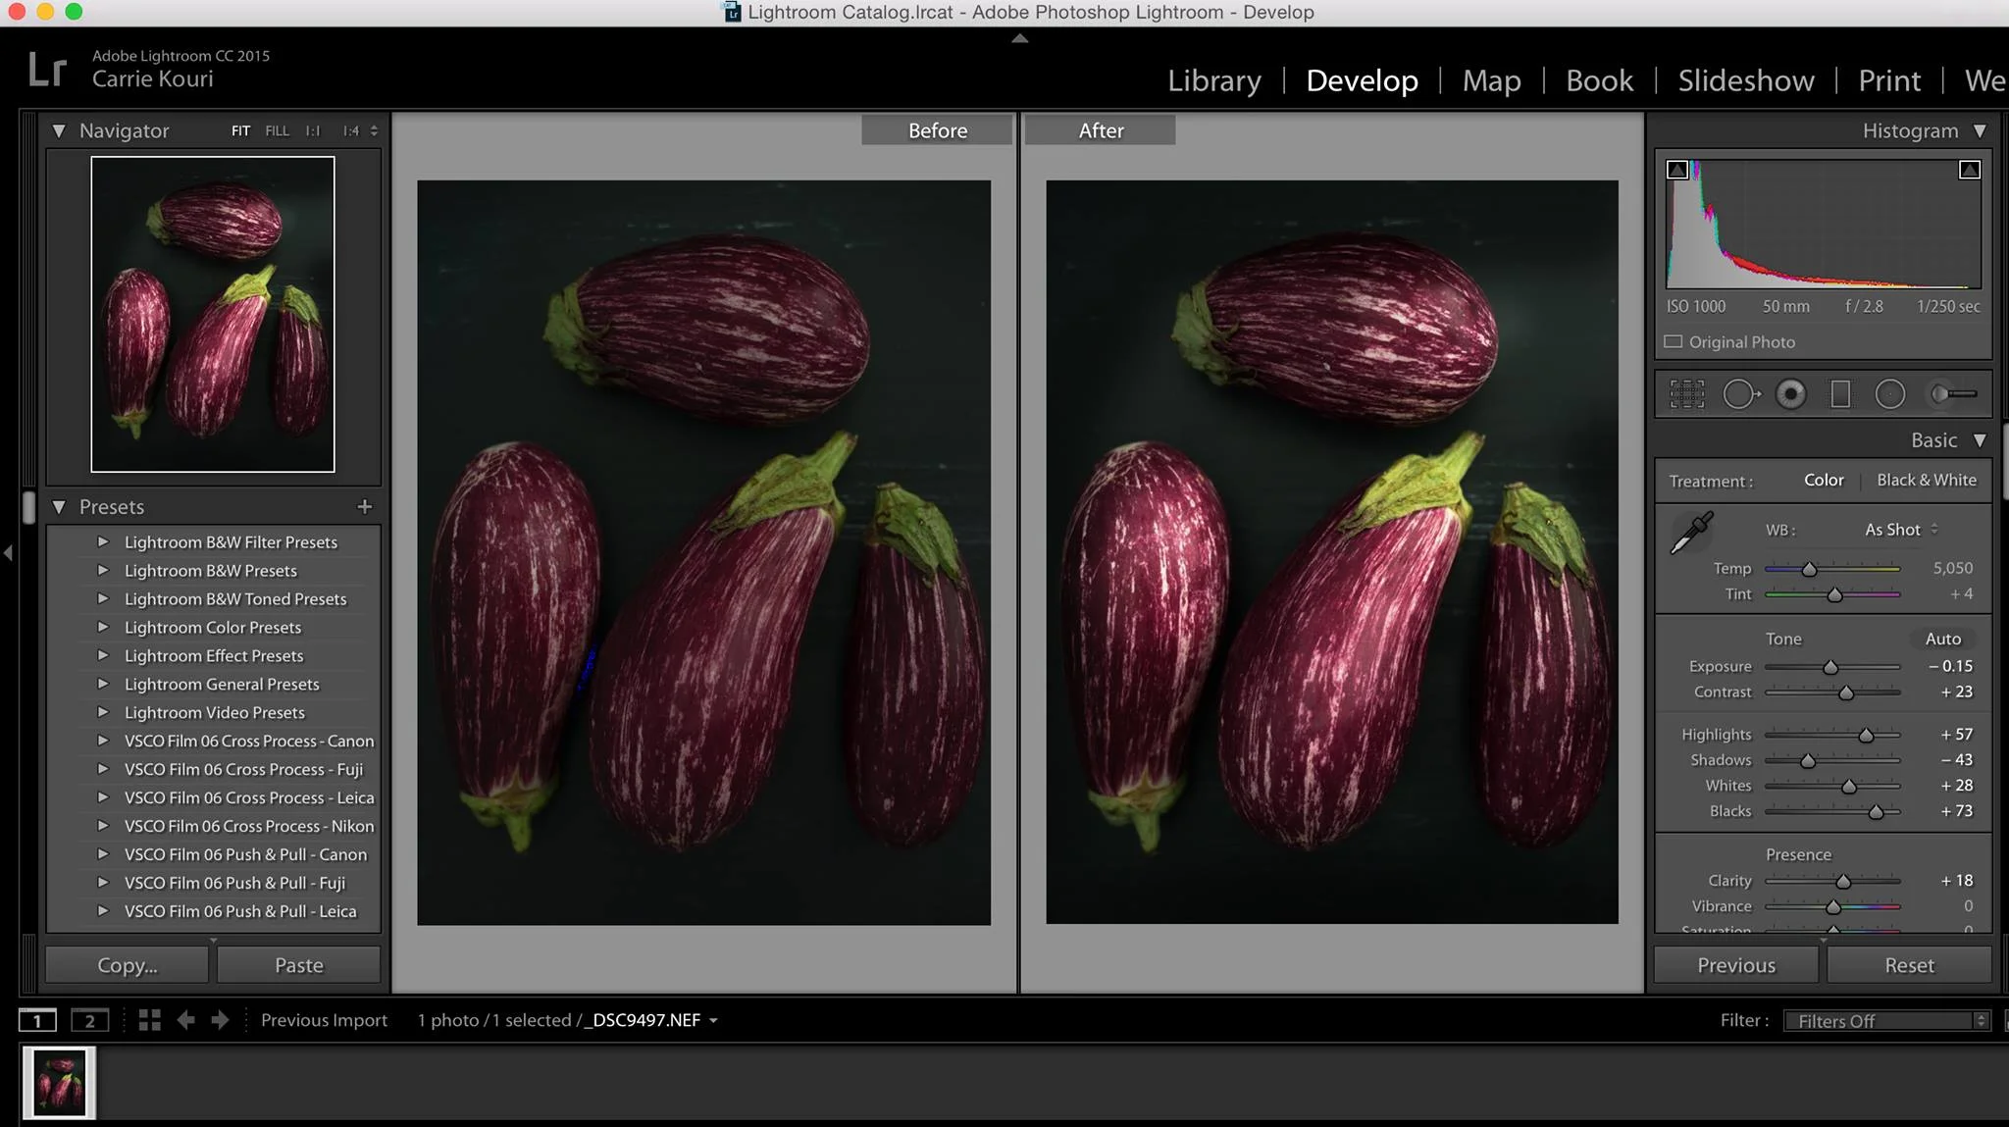Switch to the Library module
The image size is (2009, 1127).
1213,80
